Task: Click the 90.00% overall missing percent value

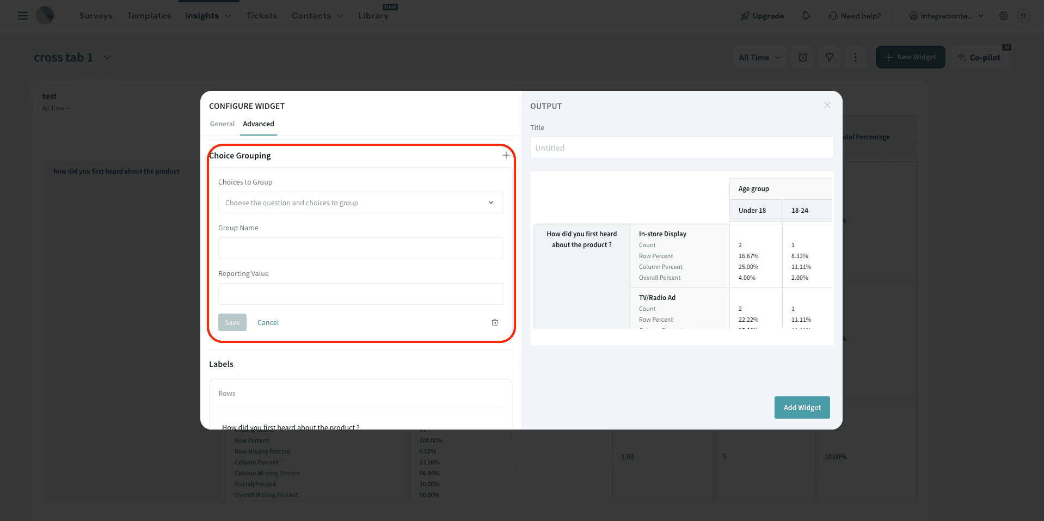Action: [429, 495]
